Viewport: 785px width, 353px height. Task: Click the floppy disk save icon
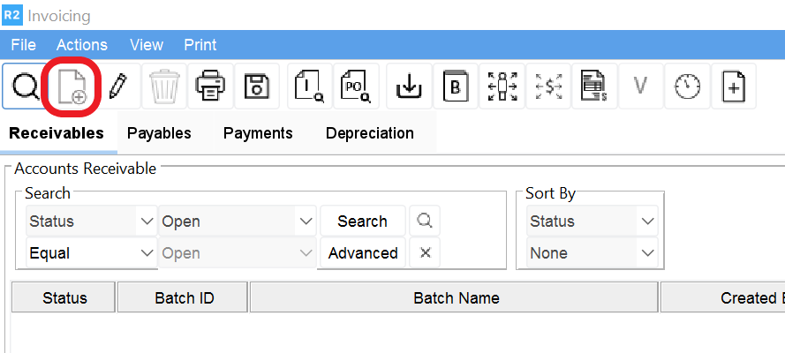(x=256, y=86)
